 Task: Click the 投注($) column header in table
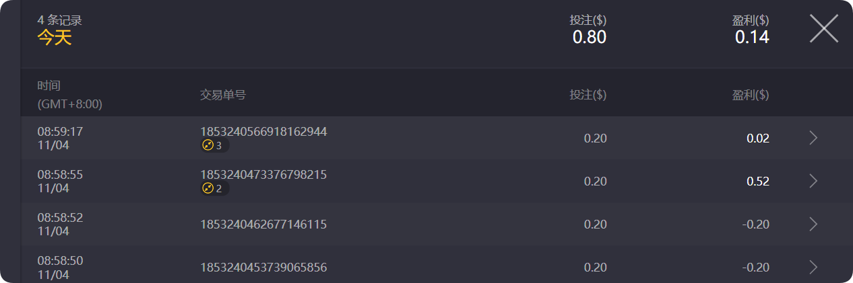click(588, 95)
